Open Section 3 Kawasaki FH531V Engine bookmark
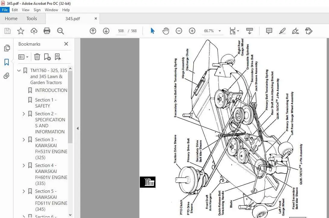This screenshot has height=218, width=329. (x=51, y=148)
